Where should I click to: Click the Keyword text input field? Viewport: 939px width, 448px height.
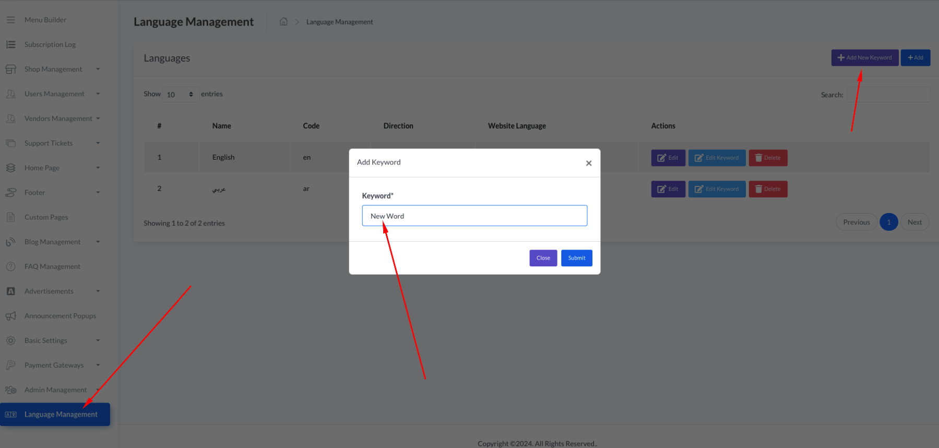click(474, 216)
